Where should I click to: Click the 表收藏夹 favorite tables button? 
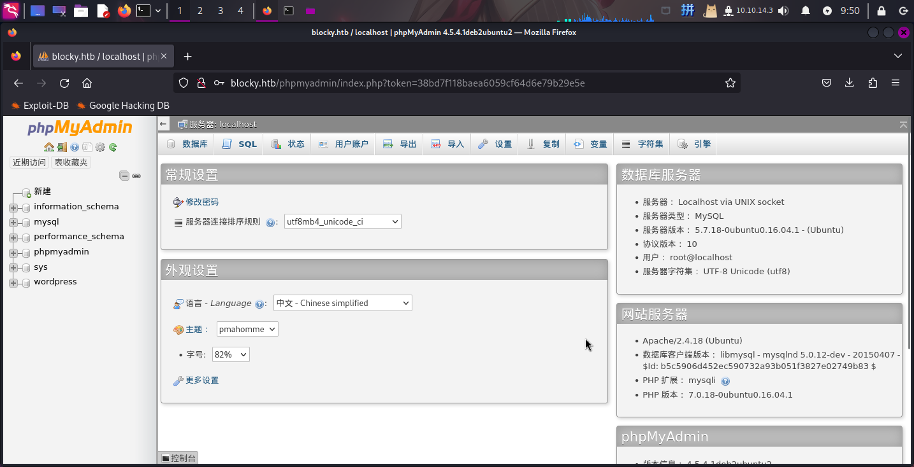(x=71, y=162)
